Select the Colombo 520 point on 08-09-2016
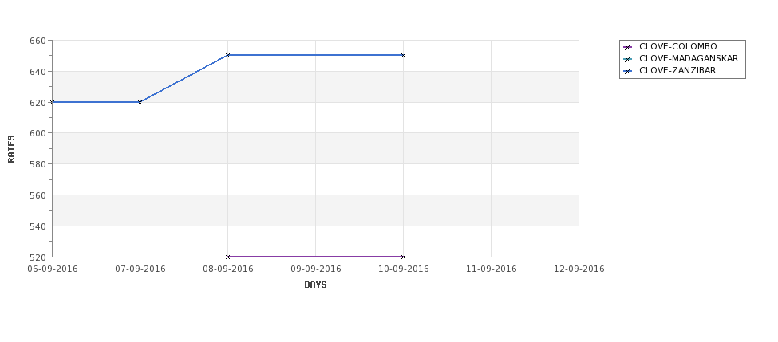The image size is (778, 342). pos(227,257)
